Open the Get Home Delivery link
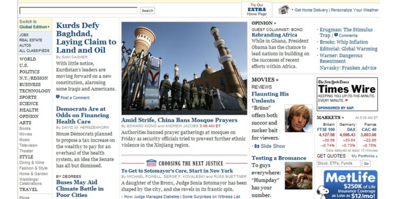 (311, 10)
